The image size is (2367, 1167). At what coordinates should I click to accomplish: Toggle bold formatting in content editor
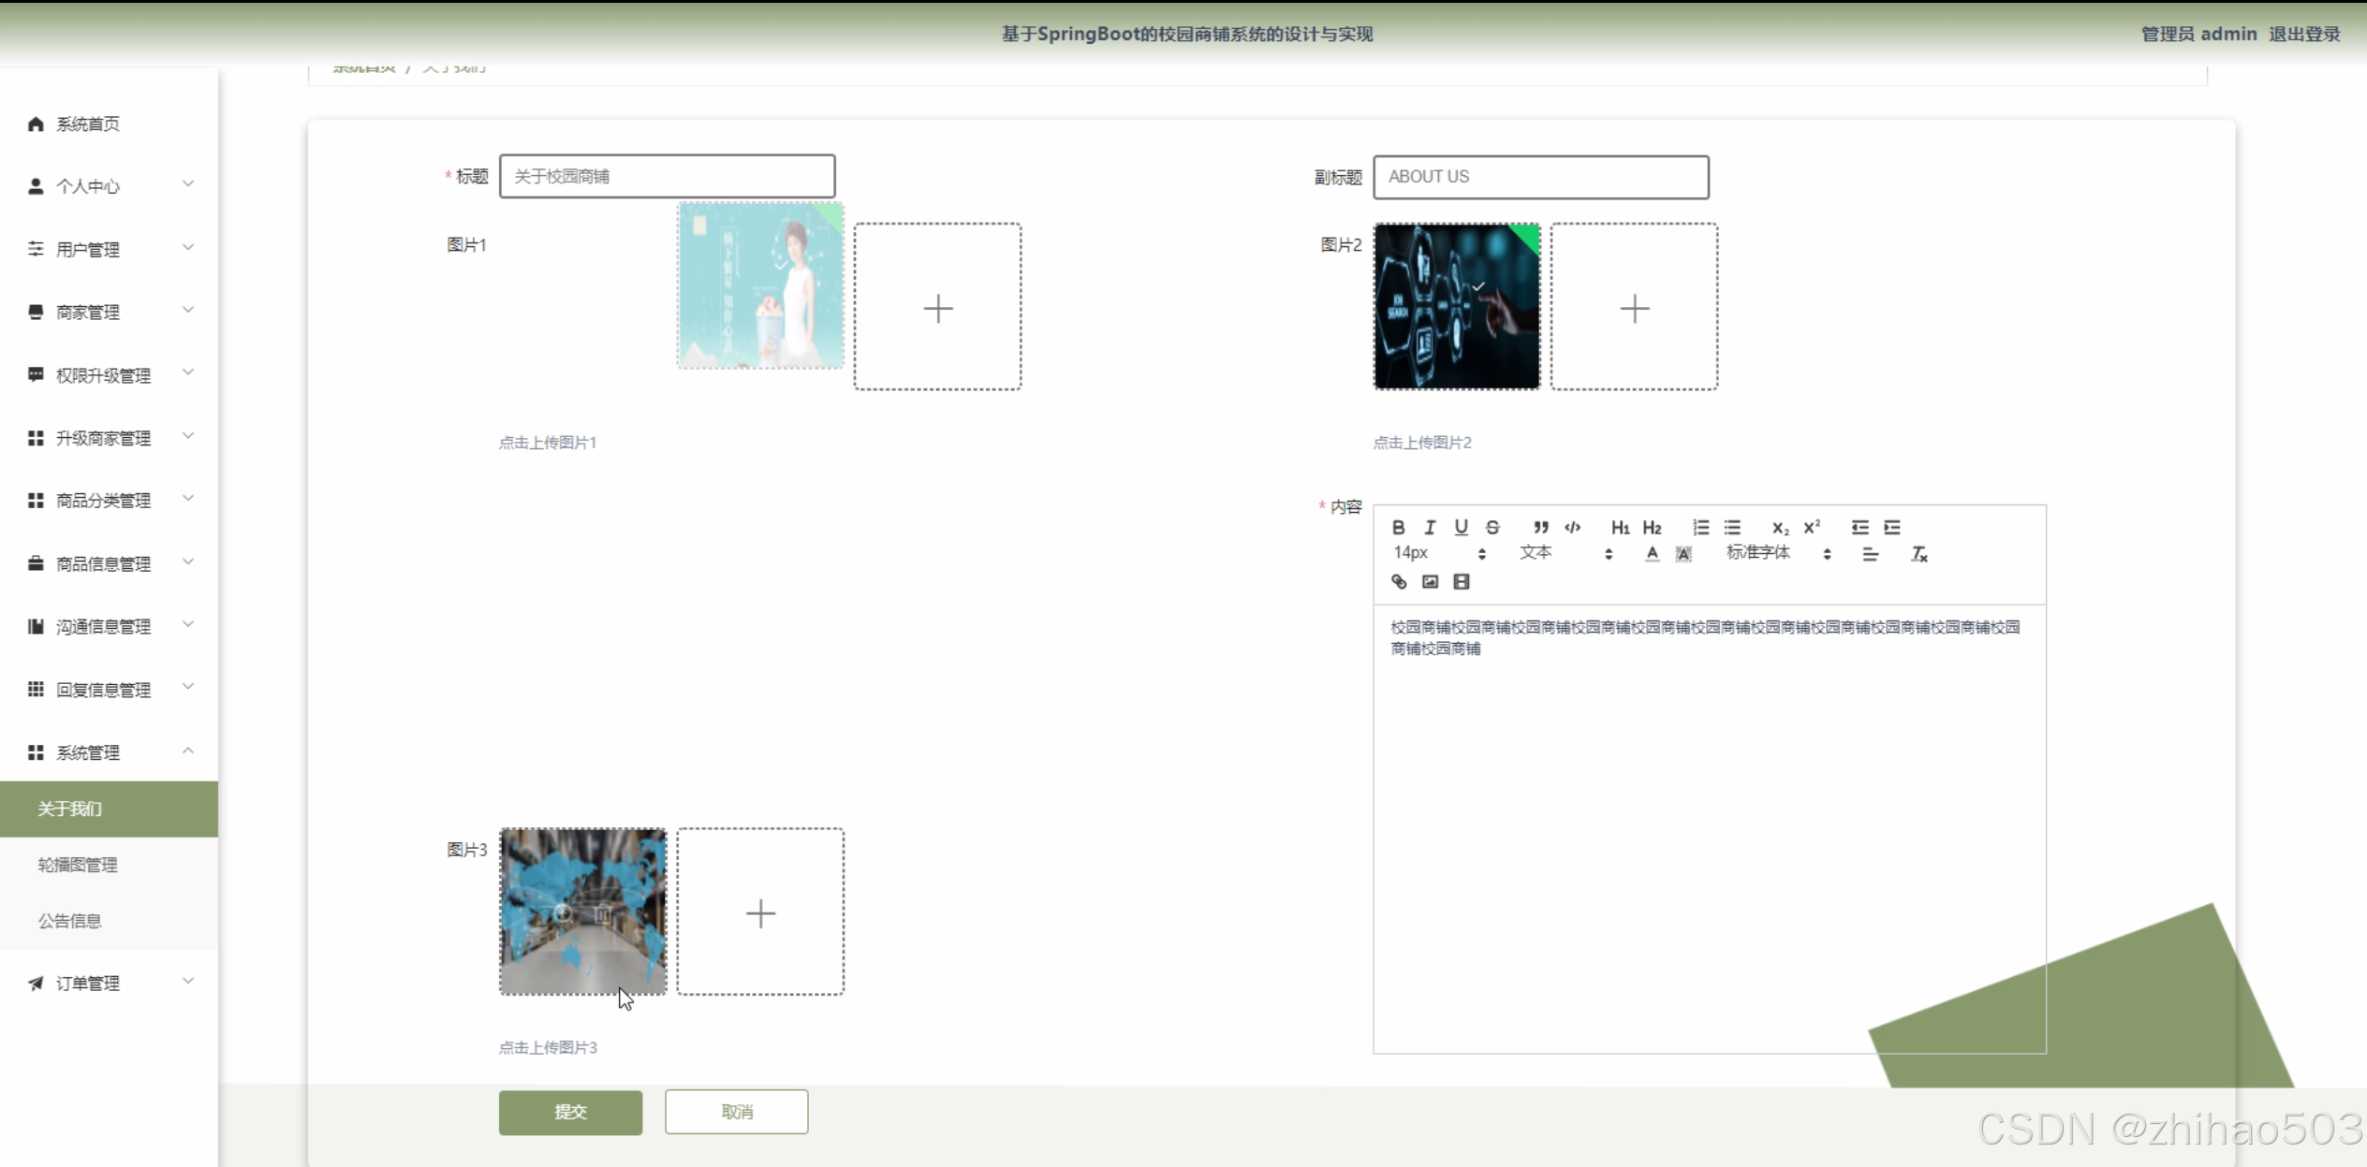1398,527
